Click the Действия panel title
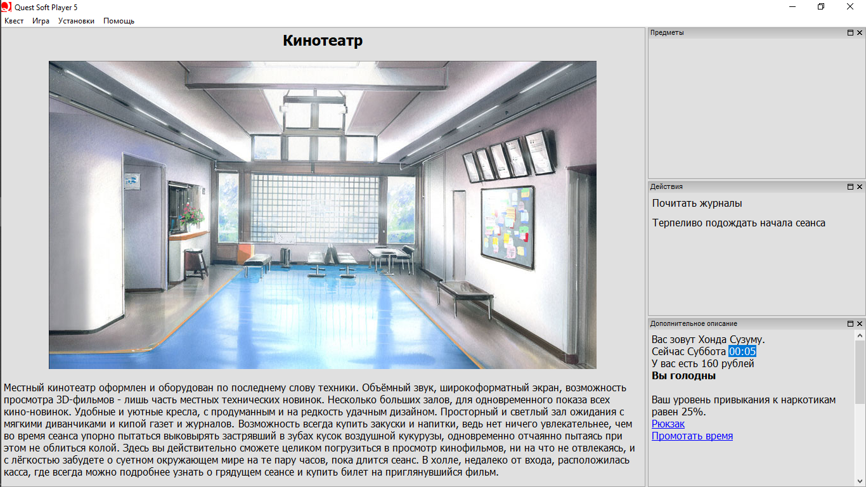The image size is (866, 487). pos(666,186)
